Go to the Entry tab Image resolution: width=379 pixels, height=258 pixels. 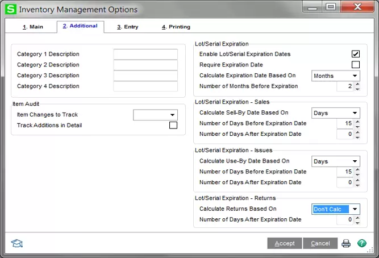pos(127,27)
